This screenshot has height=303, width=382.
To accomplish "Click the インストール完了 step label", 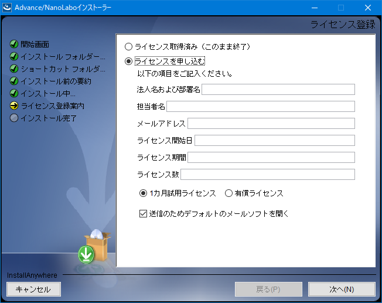I will pos(49,118).
